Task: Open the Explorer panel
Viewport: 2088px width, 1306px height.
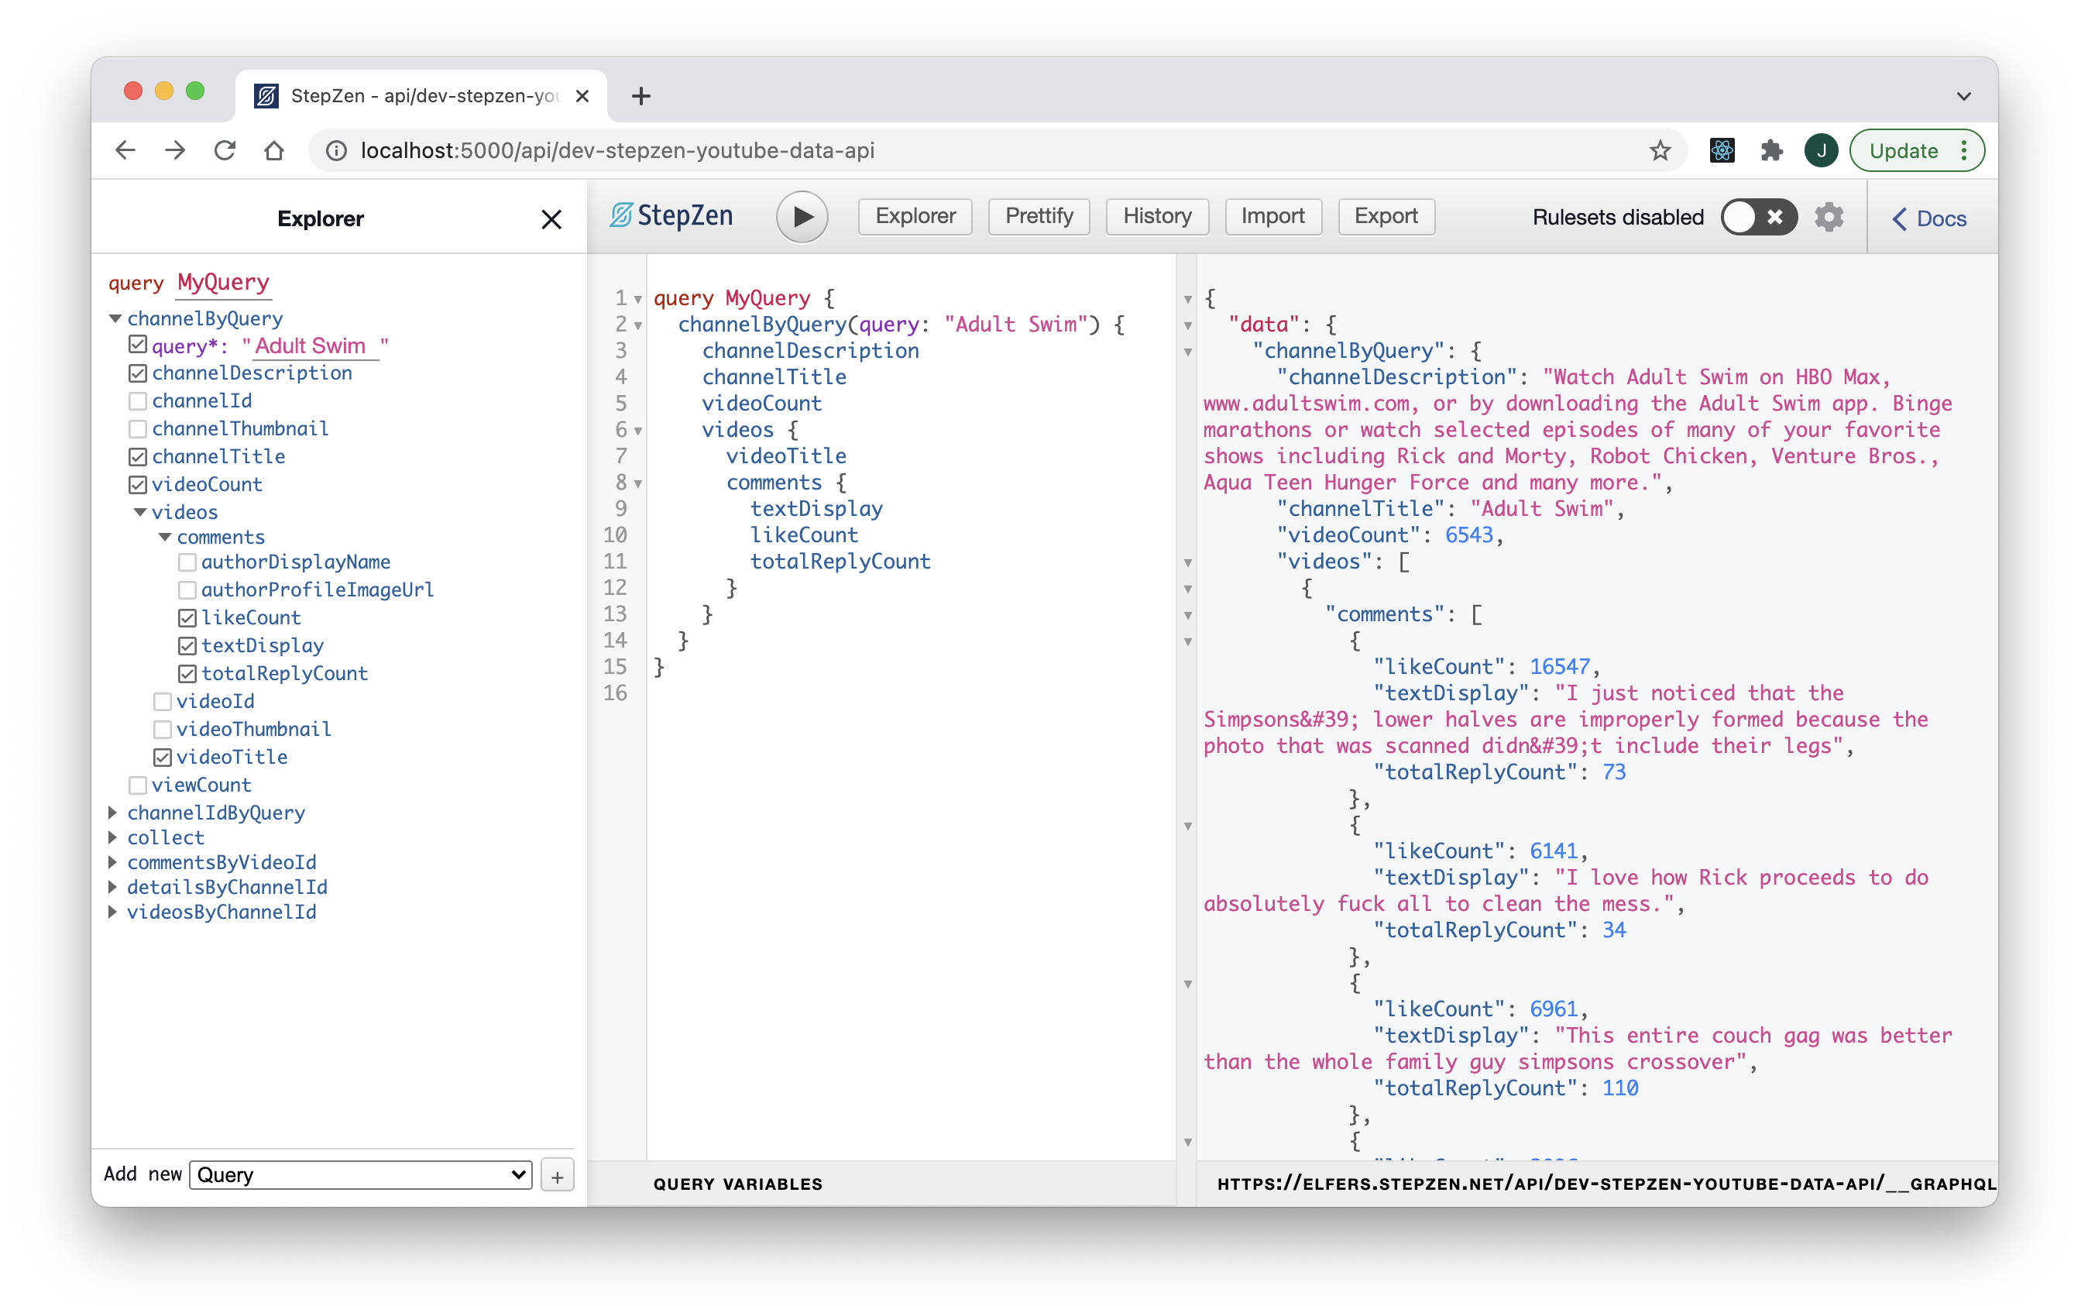Action: click(x=915, y=217)
